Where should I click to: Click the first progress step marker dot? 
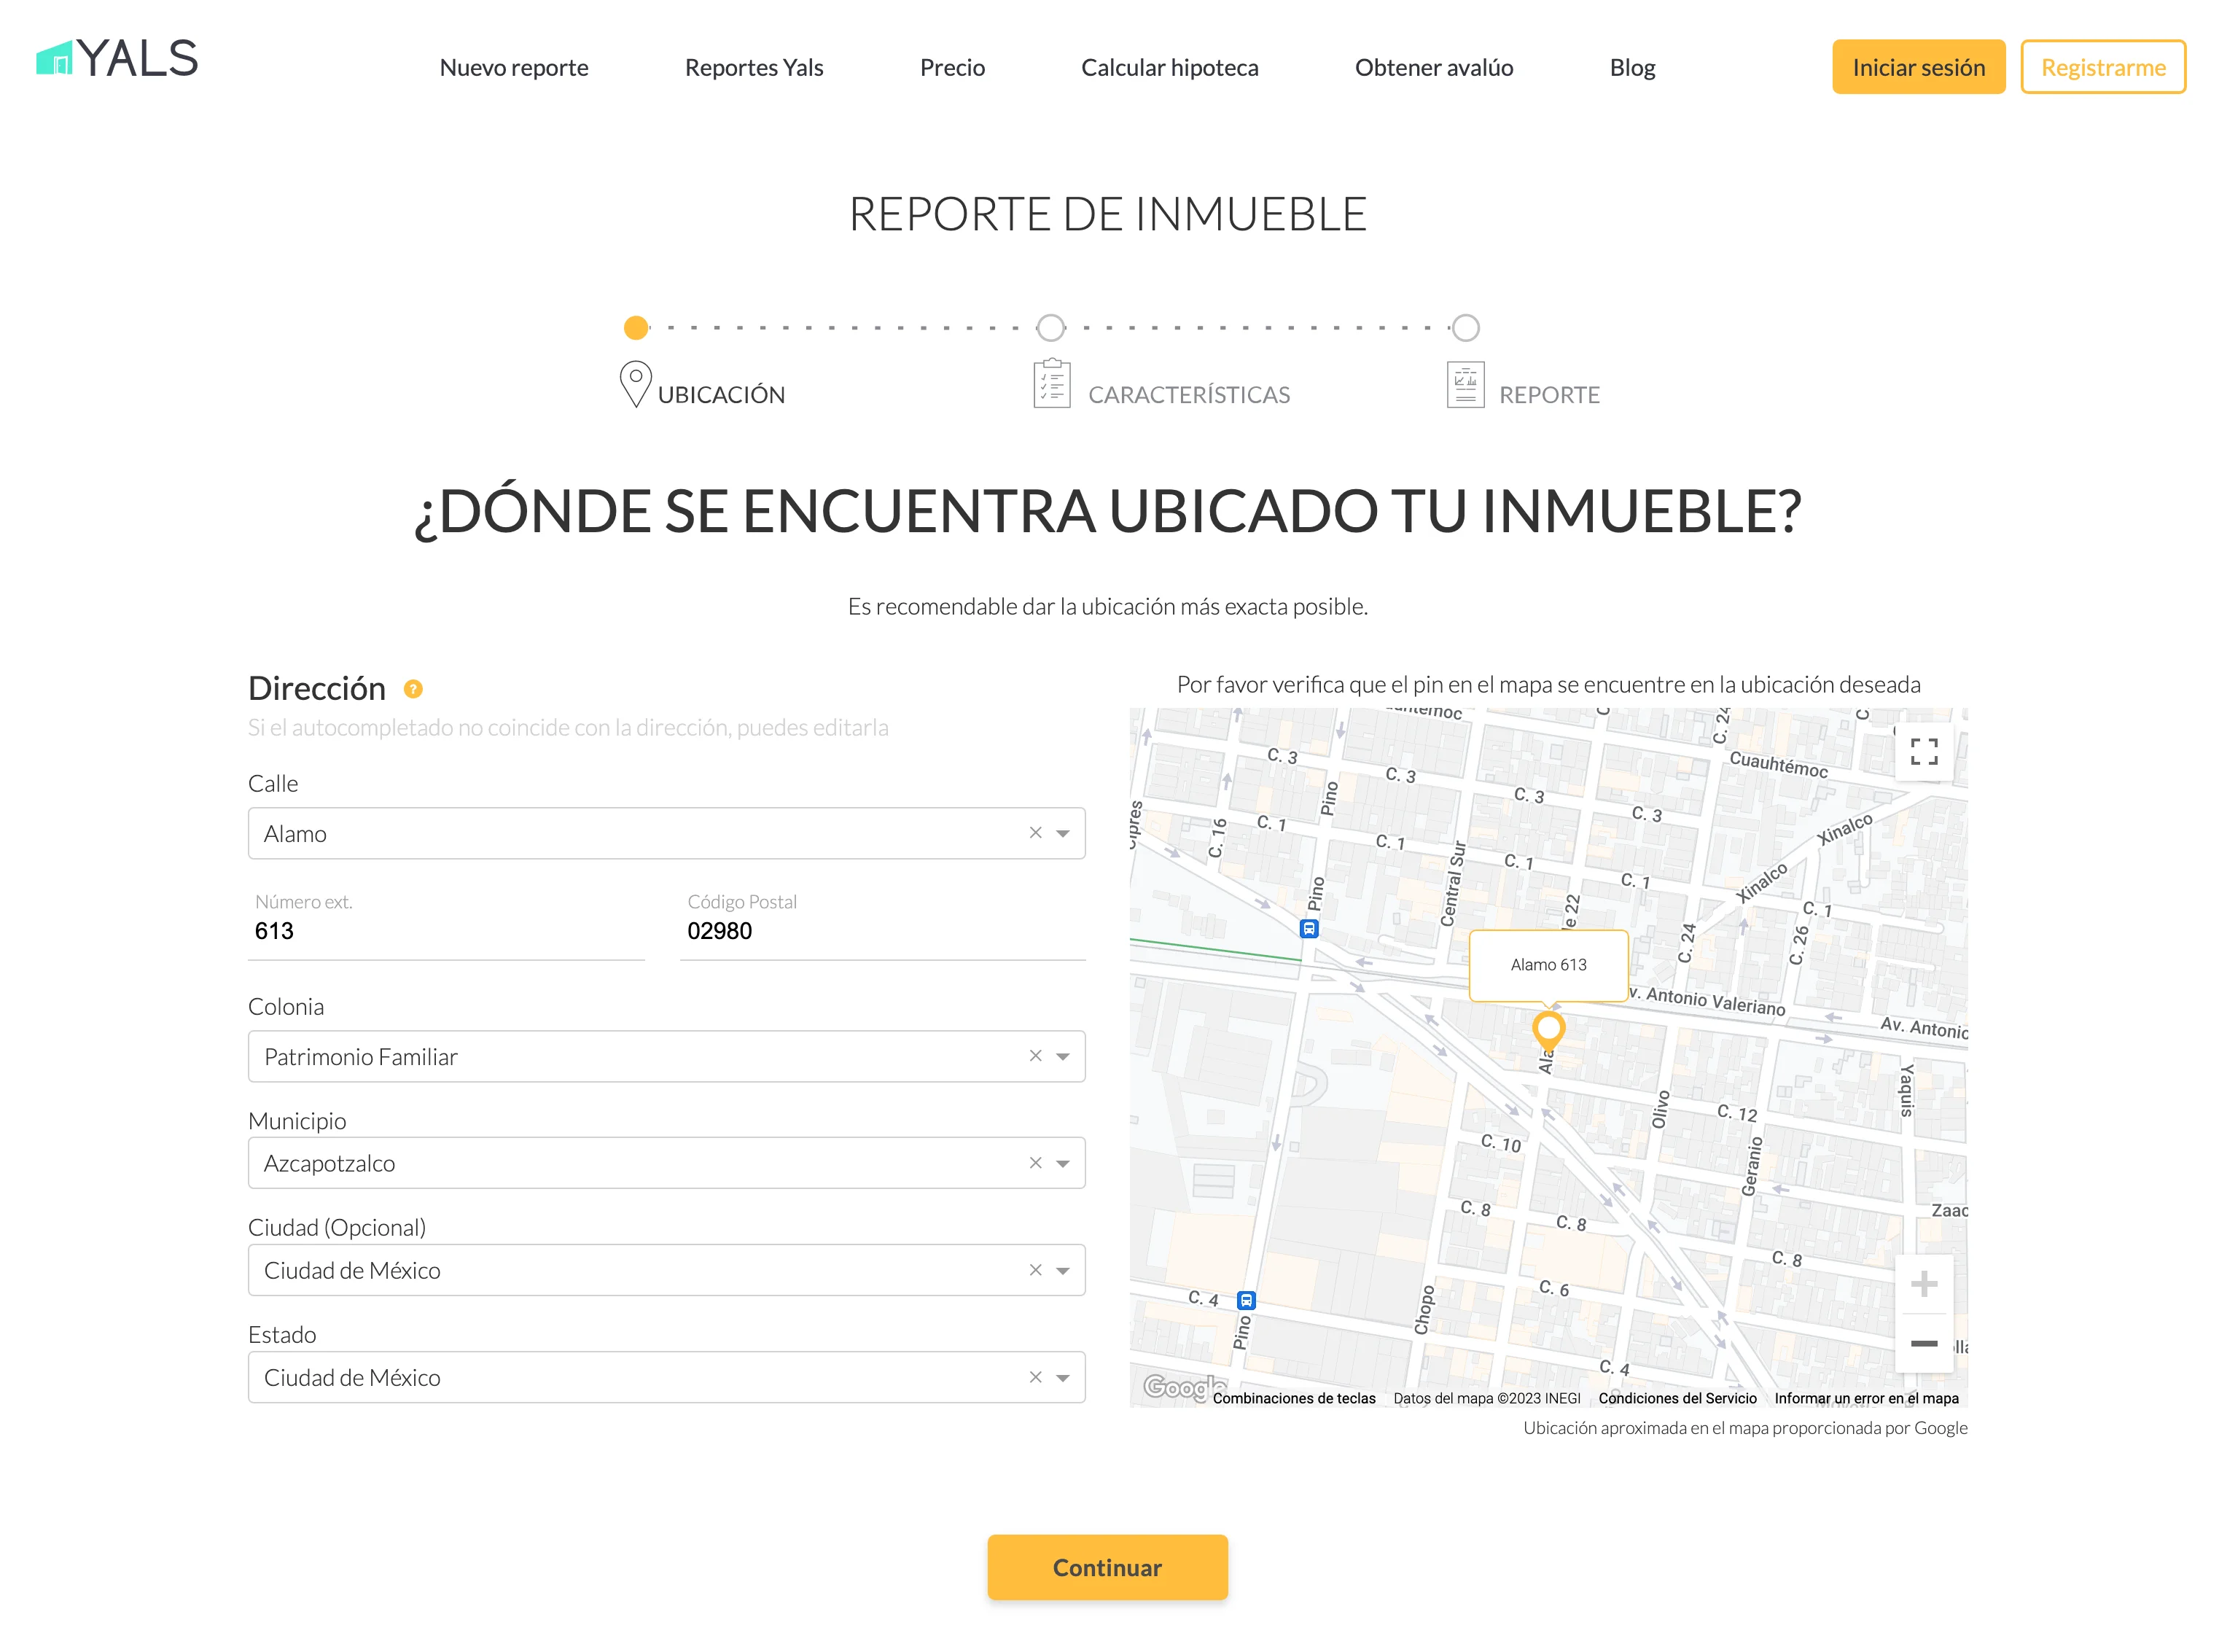pyautogui.click(x=636, y=328)
